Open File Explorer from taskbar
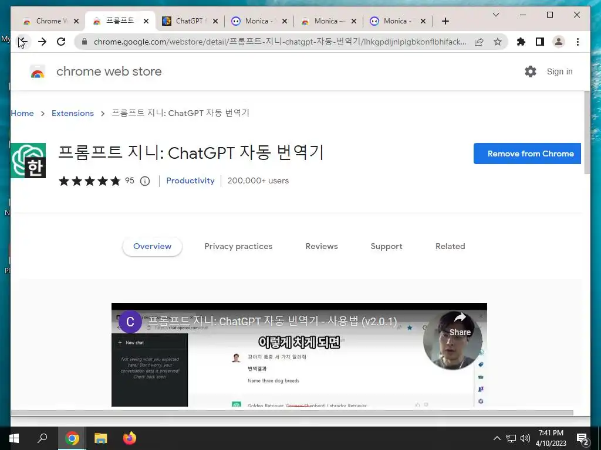Image resolution: width=601 pixels, height=450 pixels. pos(101,438)
